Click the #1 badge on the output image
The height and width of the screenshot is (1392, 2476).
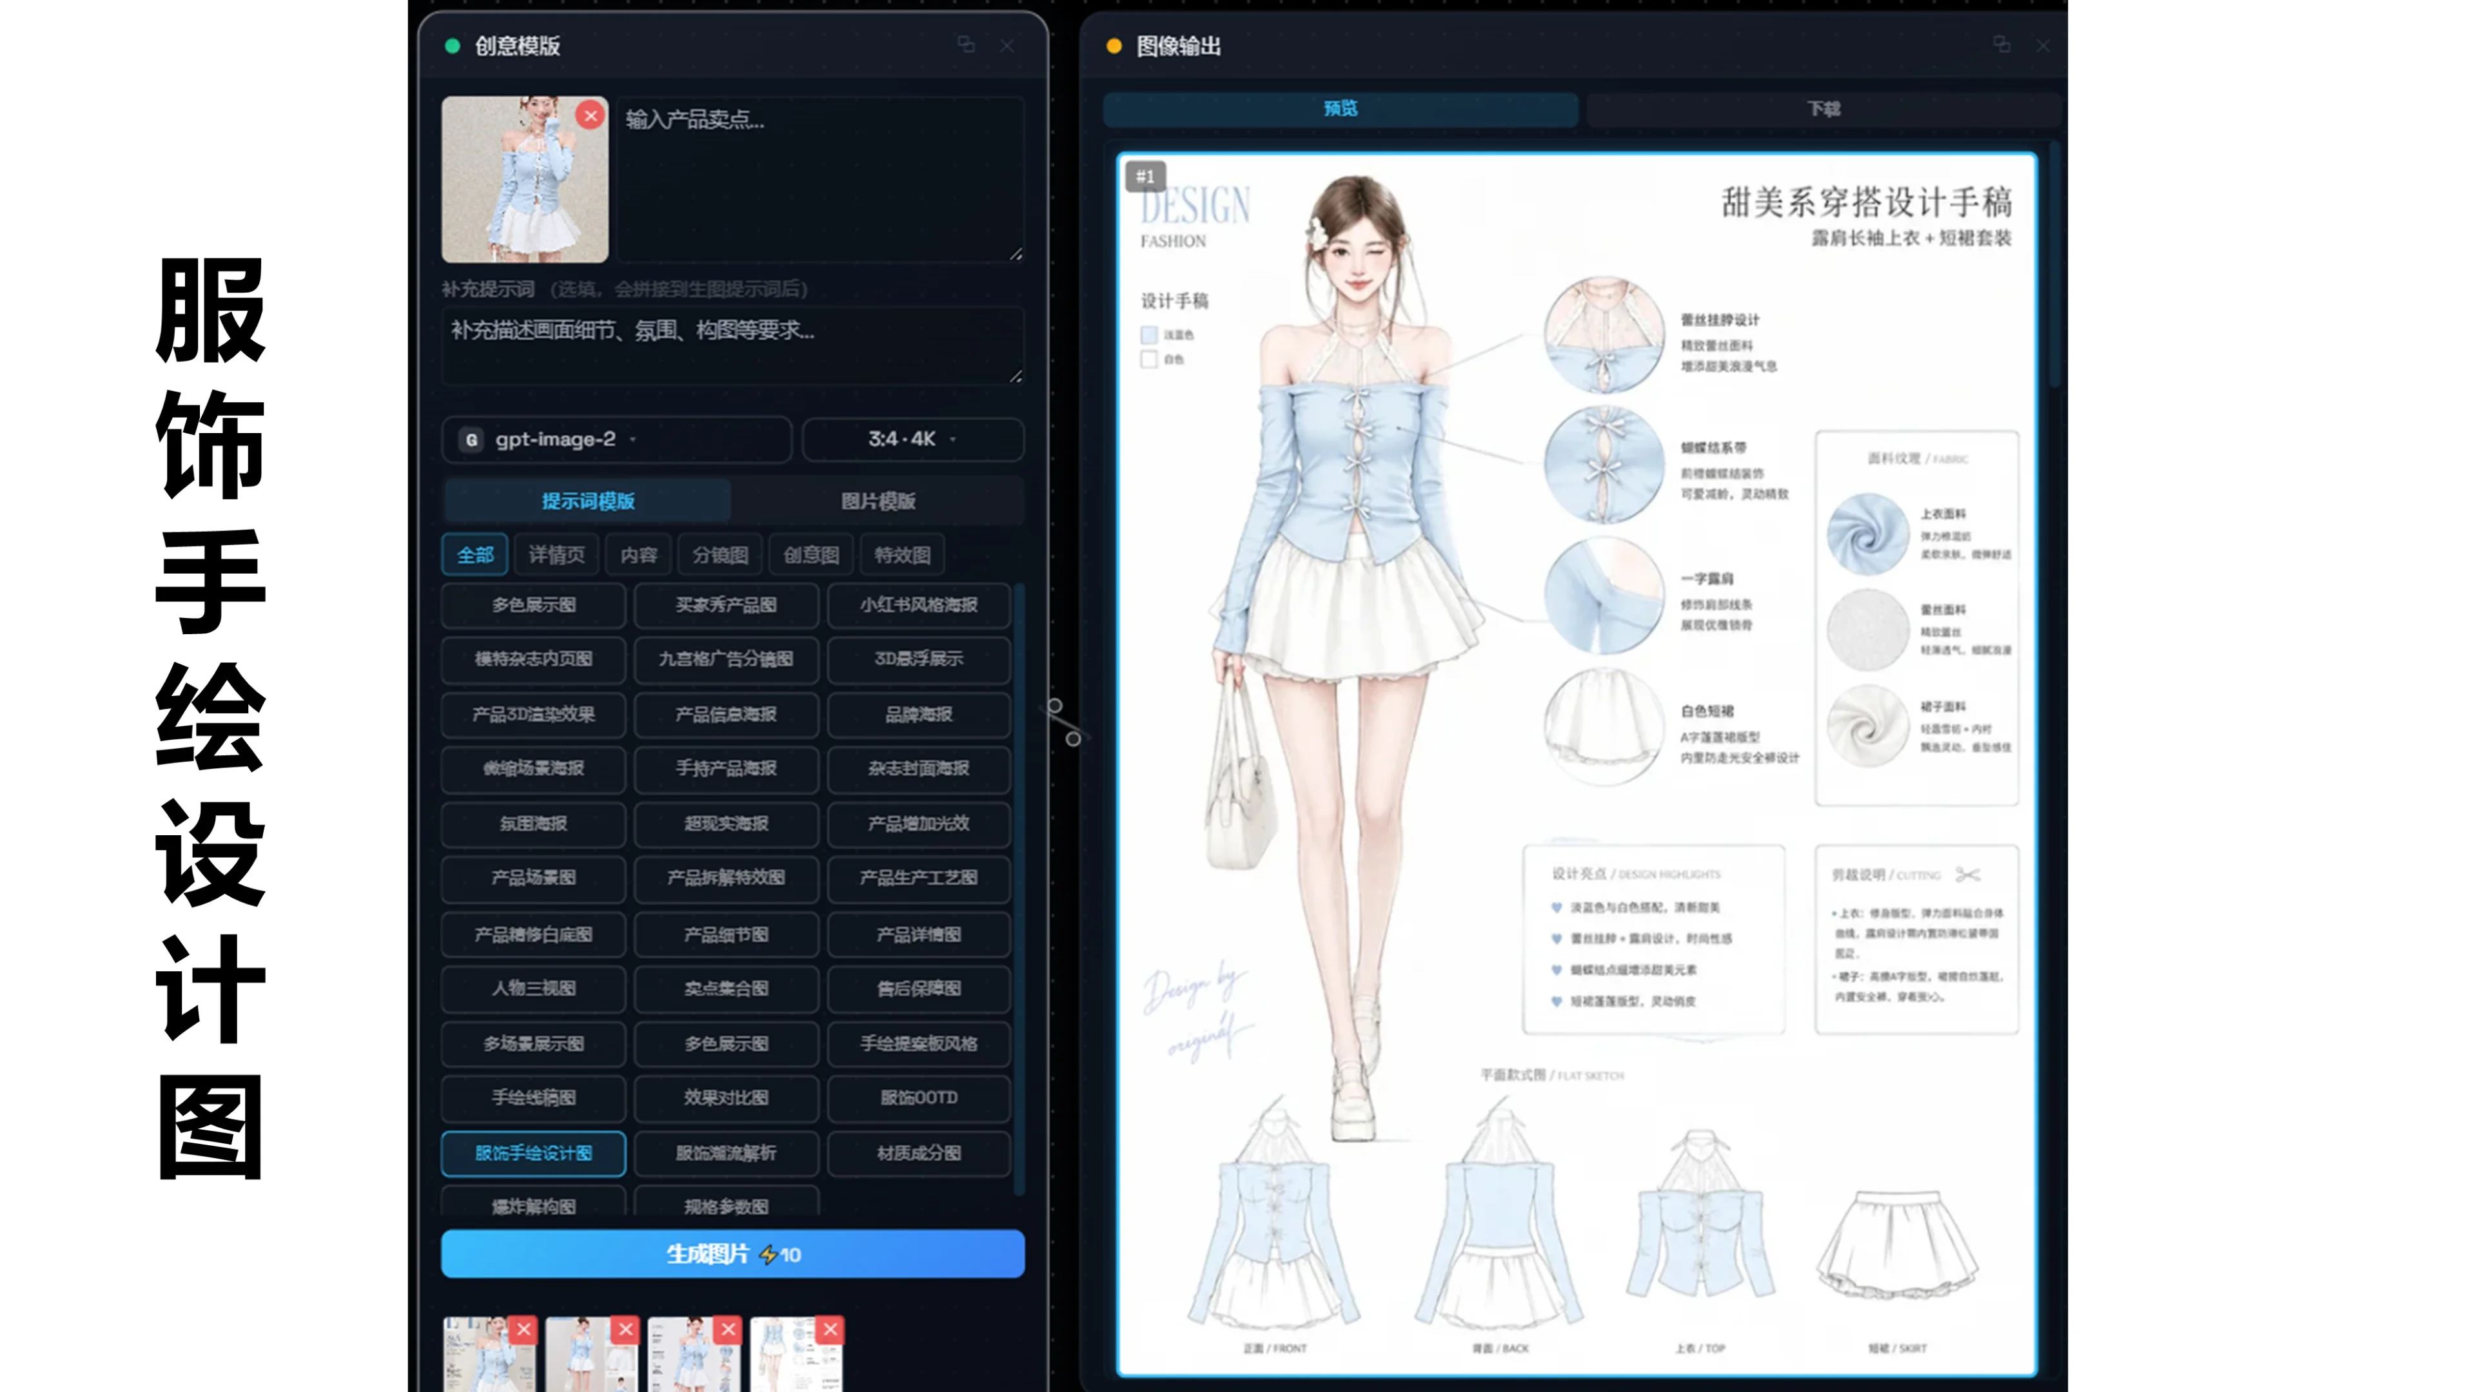pyautogui.click(x=1145, y=177)
